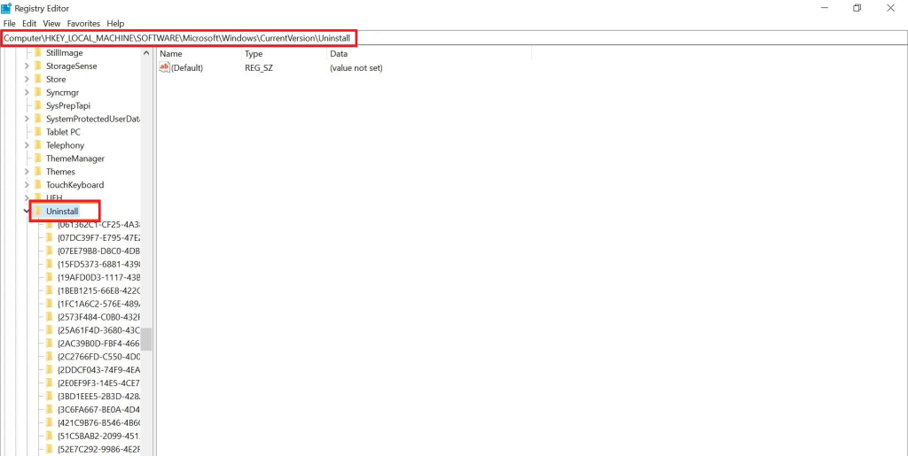
Task: Expand the StorageSense key
Action: coord(27,66)
